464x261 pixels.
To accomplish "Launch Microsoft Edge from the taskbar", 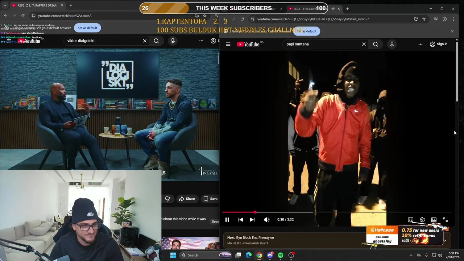I will [249, 255].
